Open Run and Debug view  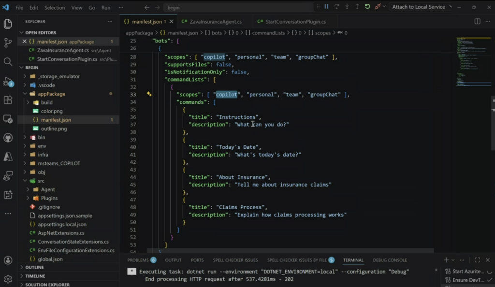tap(8, 81)
